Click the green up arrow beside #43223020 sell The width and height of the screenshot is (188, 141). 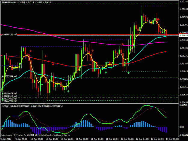(2, 99)
